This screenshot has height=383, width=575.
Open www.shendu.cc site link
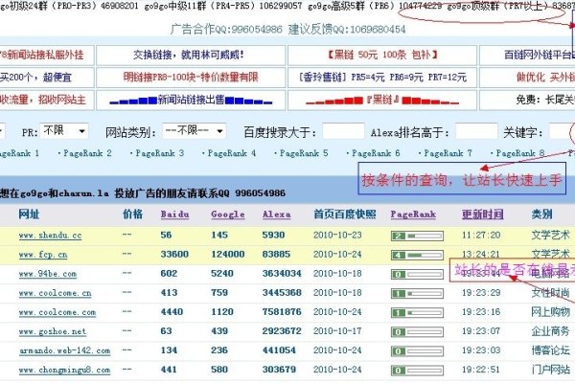click(x=50, y=236)
